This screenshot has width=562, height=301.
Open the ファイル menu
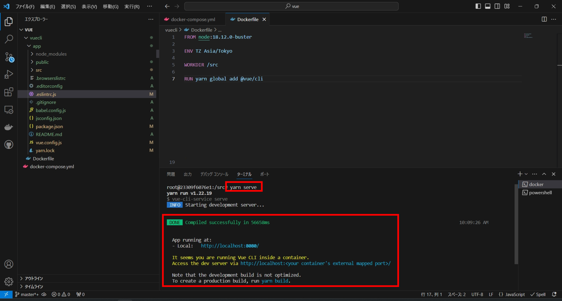click(25, 6)
